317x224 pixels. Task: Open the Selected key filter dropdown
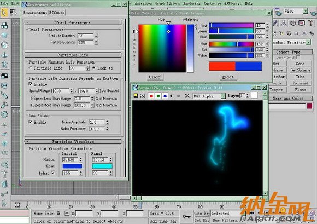[x=228, y=213]
